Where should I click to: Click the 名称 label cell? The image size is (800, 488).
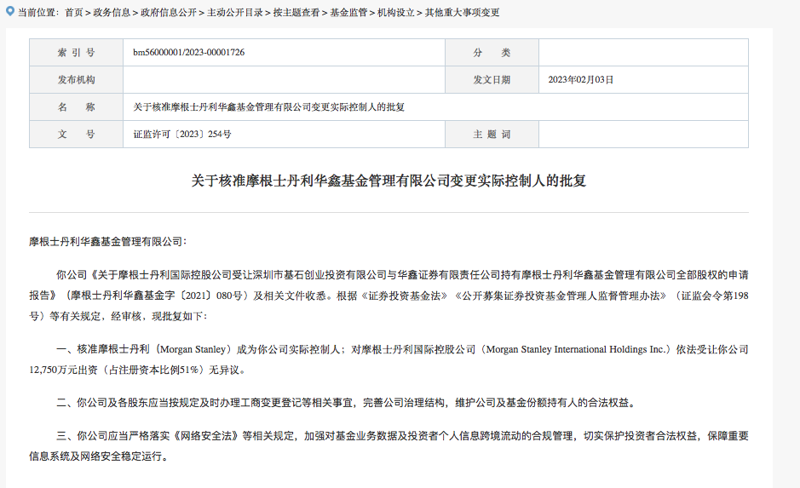(76, 107)
